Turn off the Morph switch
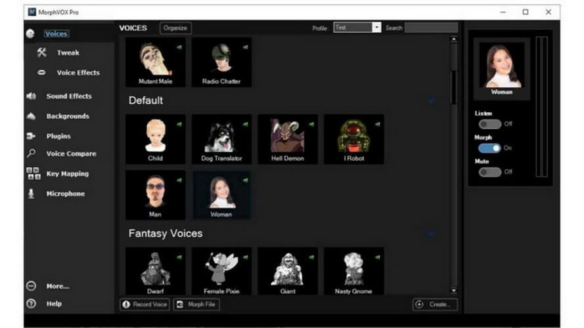Screen dimensions: 584x328 click(x=490, y=148)
